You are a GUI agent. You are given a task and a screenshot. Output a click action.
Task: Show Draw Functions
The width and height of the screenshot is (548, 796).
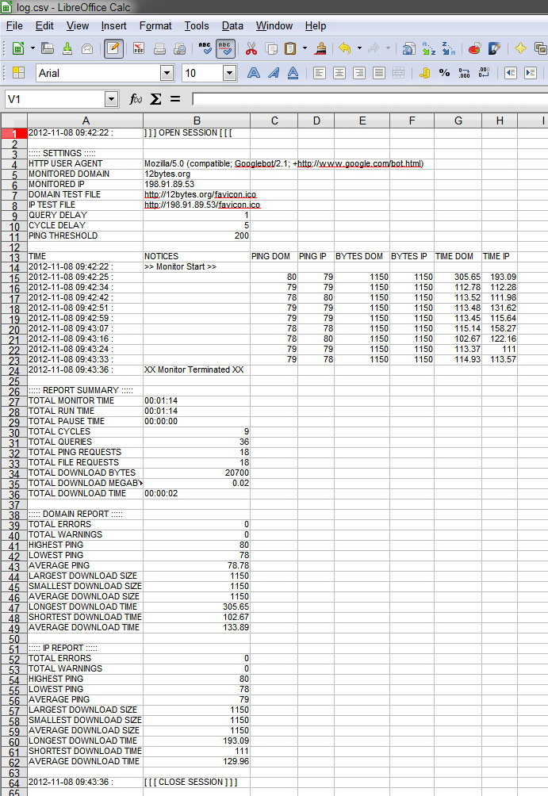pos(494,48)
